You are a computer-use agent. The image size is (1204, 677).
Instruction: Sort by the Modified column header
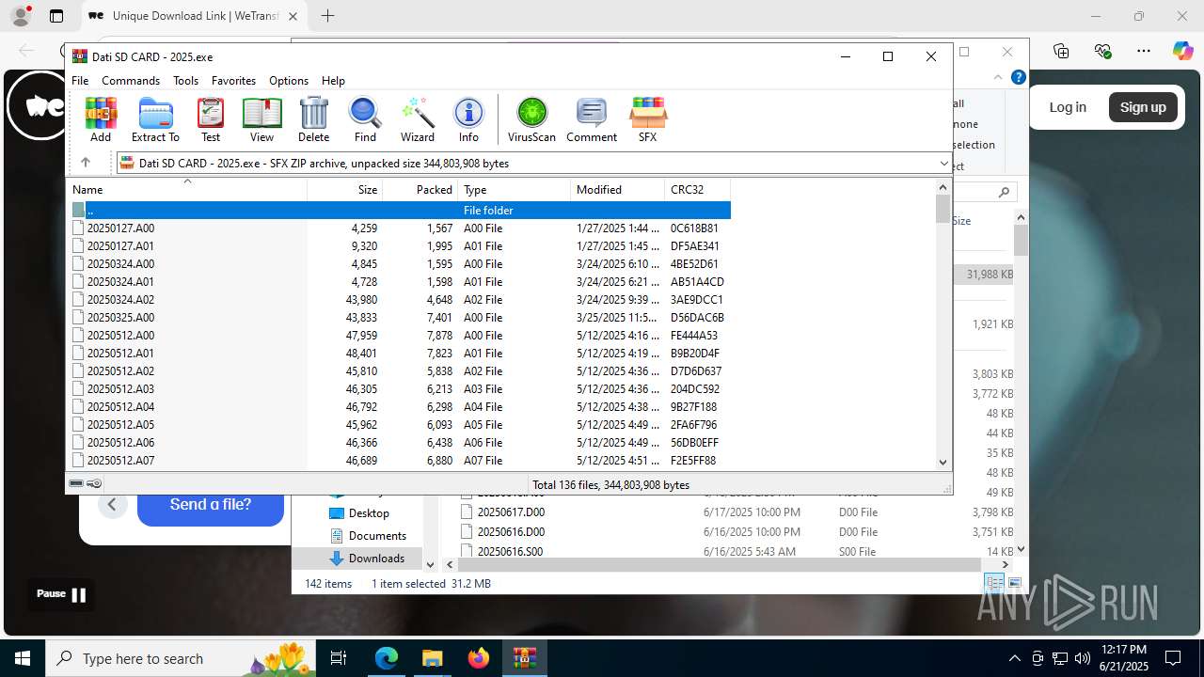click(618, 189)
